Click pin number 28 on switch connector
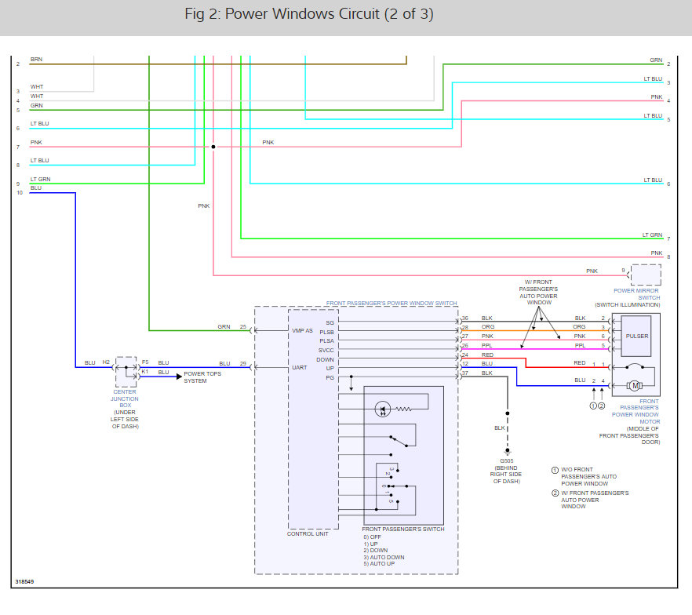 [464, 327]
